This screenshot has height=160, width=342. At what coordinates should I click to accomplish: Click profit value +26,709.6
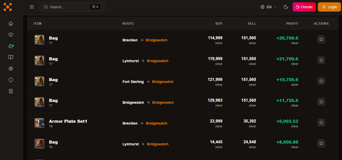(x=287, y=38)
